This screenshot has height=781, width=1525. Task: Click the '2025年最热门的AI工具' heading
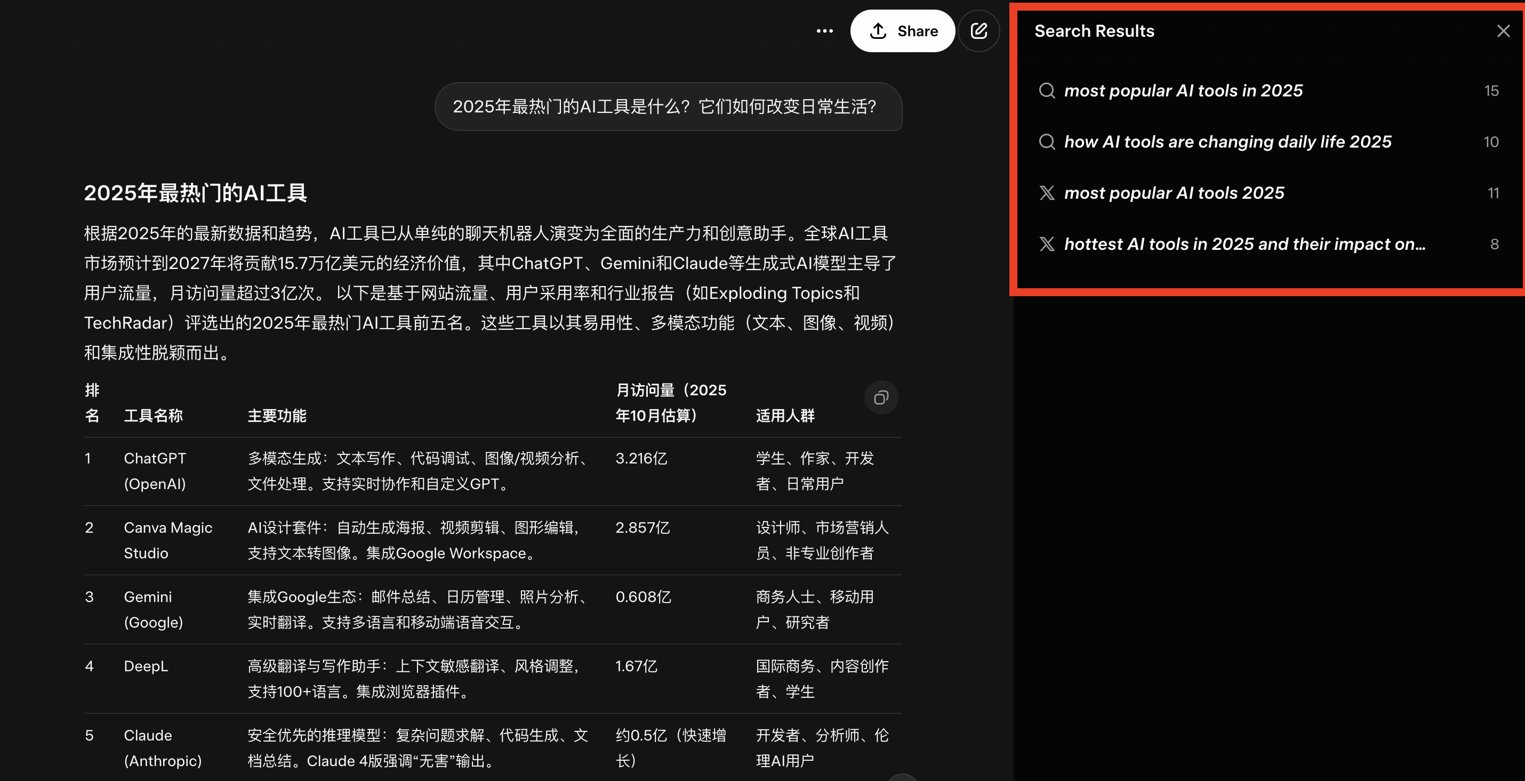click(195, 193)
